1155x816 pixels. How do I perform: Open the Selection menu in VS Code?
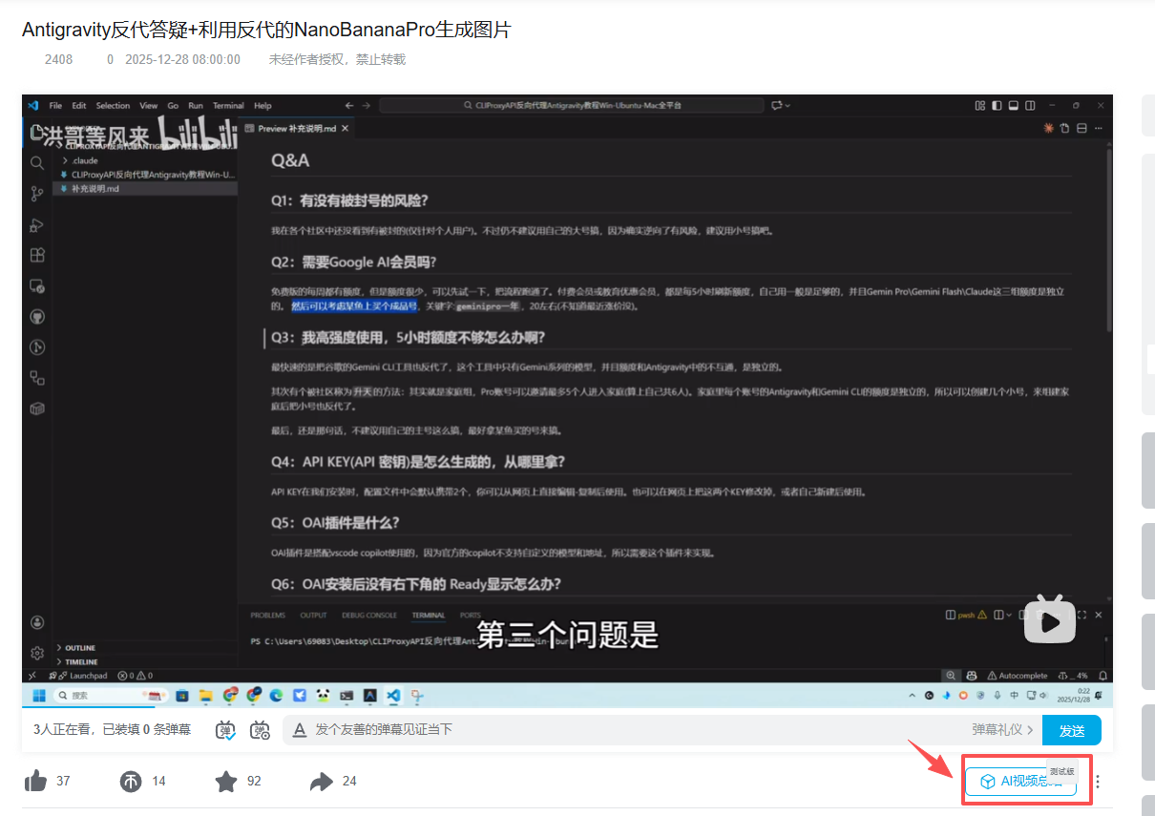[113, 106]
